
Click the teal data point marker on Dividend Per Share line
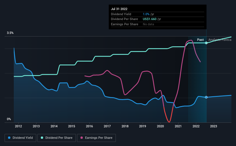pos(206,43)
